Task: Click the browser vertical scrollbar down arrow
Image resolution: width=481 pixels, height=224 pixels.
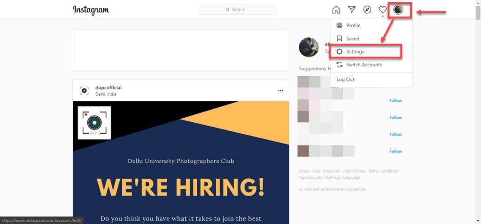Action: (x=478, y=221)
